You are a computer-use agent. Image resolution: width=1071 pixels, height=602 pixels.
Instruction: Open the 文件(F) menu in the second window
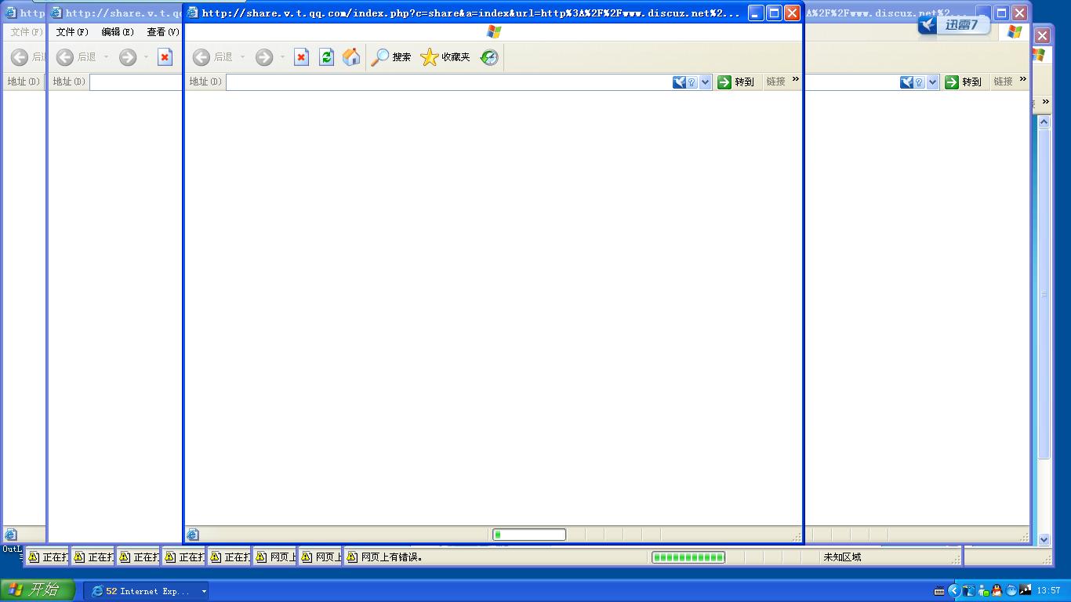point(72,32)
